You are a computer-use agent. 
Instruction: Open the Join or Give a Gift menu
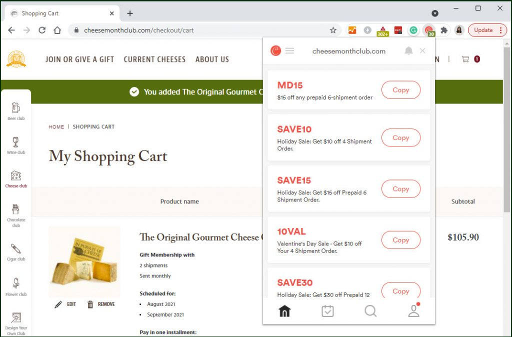[79, 59]
